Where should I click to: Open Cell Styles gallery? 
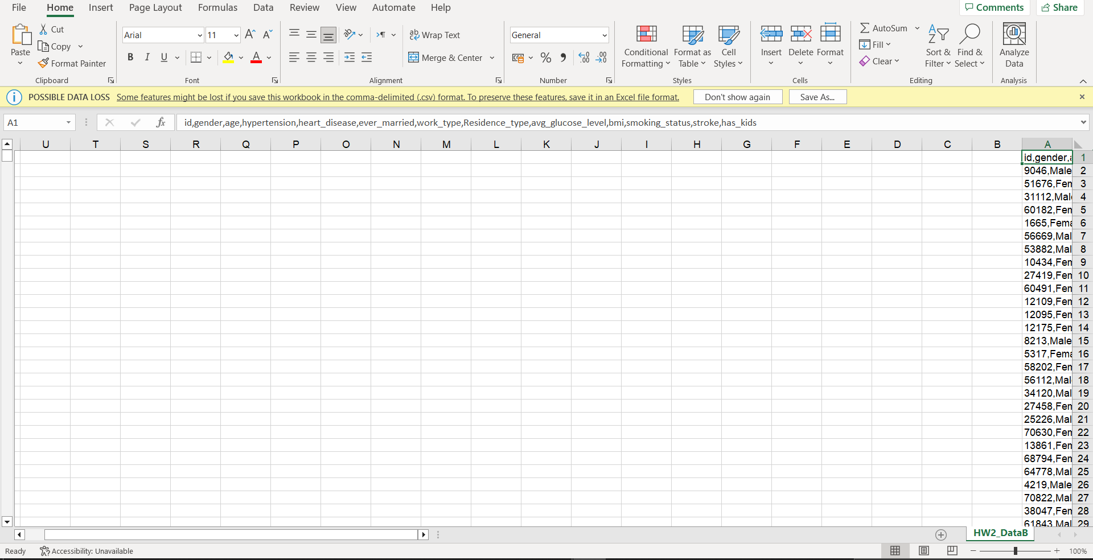(729, 47)
